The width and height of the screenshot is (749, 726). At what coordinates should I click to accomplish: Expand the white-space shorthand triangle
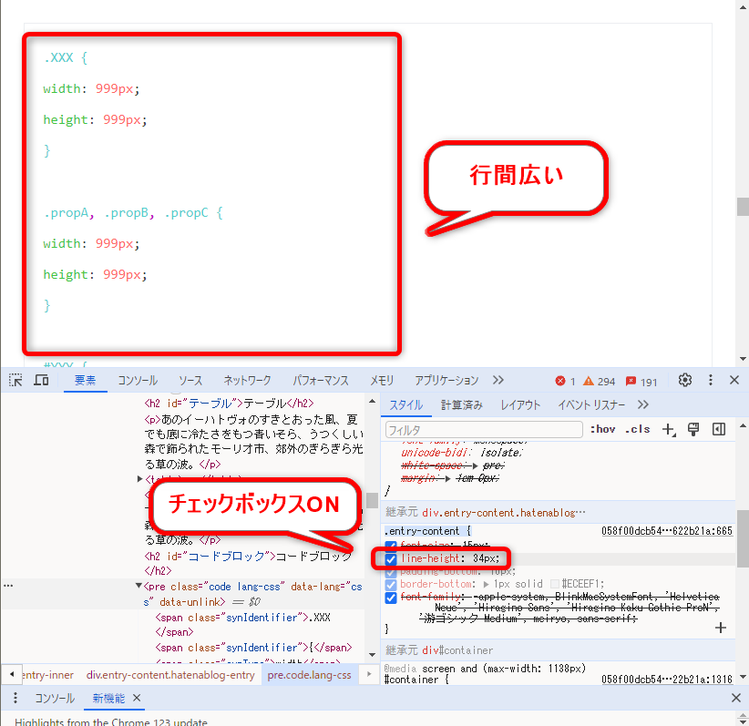[475, 465]
